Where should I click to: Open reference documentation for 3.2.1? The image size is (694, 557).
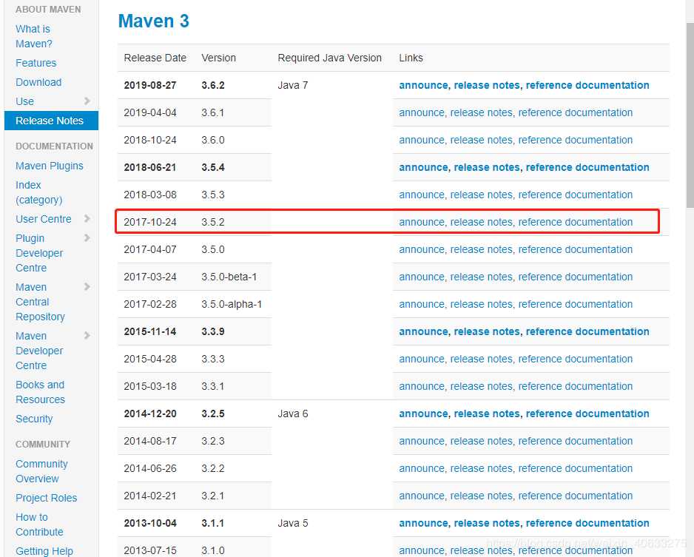click(576, 496)
